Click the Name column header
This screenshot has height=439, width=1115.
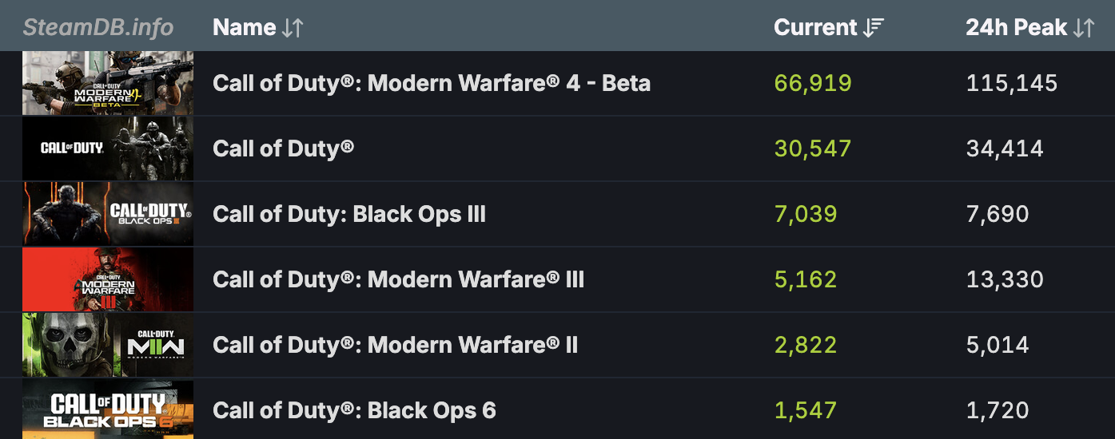point(245,28)
